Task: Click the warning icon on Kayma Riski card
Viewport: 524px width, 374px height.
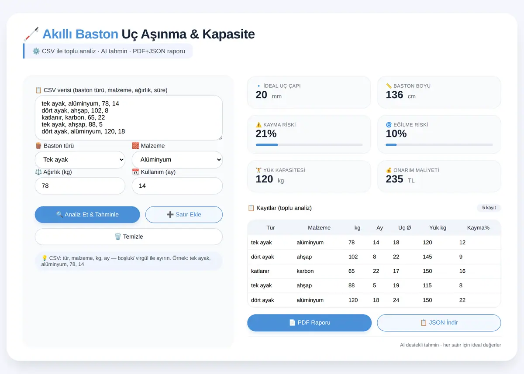Action: point(259,125)
